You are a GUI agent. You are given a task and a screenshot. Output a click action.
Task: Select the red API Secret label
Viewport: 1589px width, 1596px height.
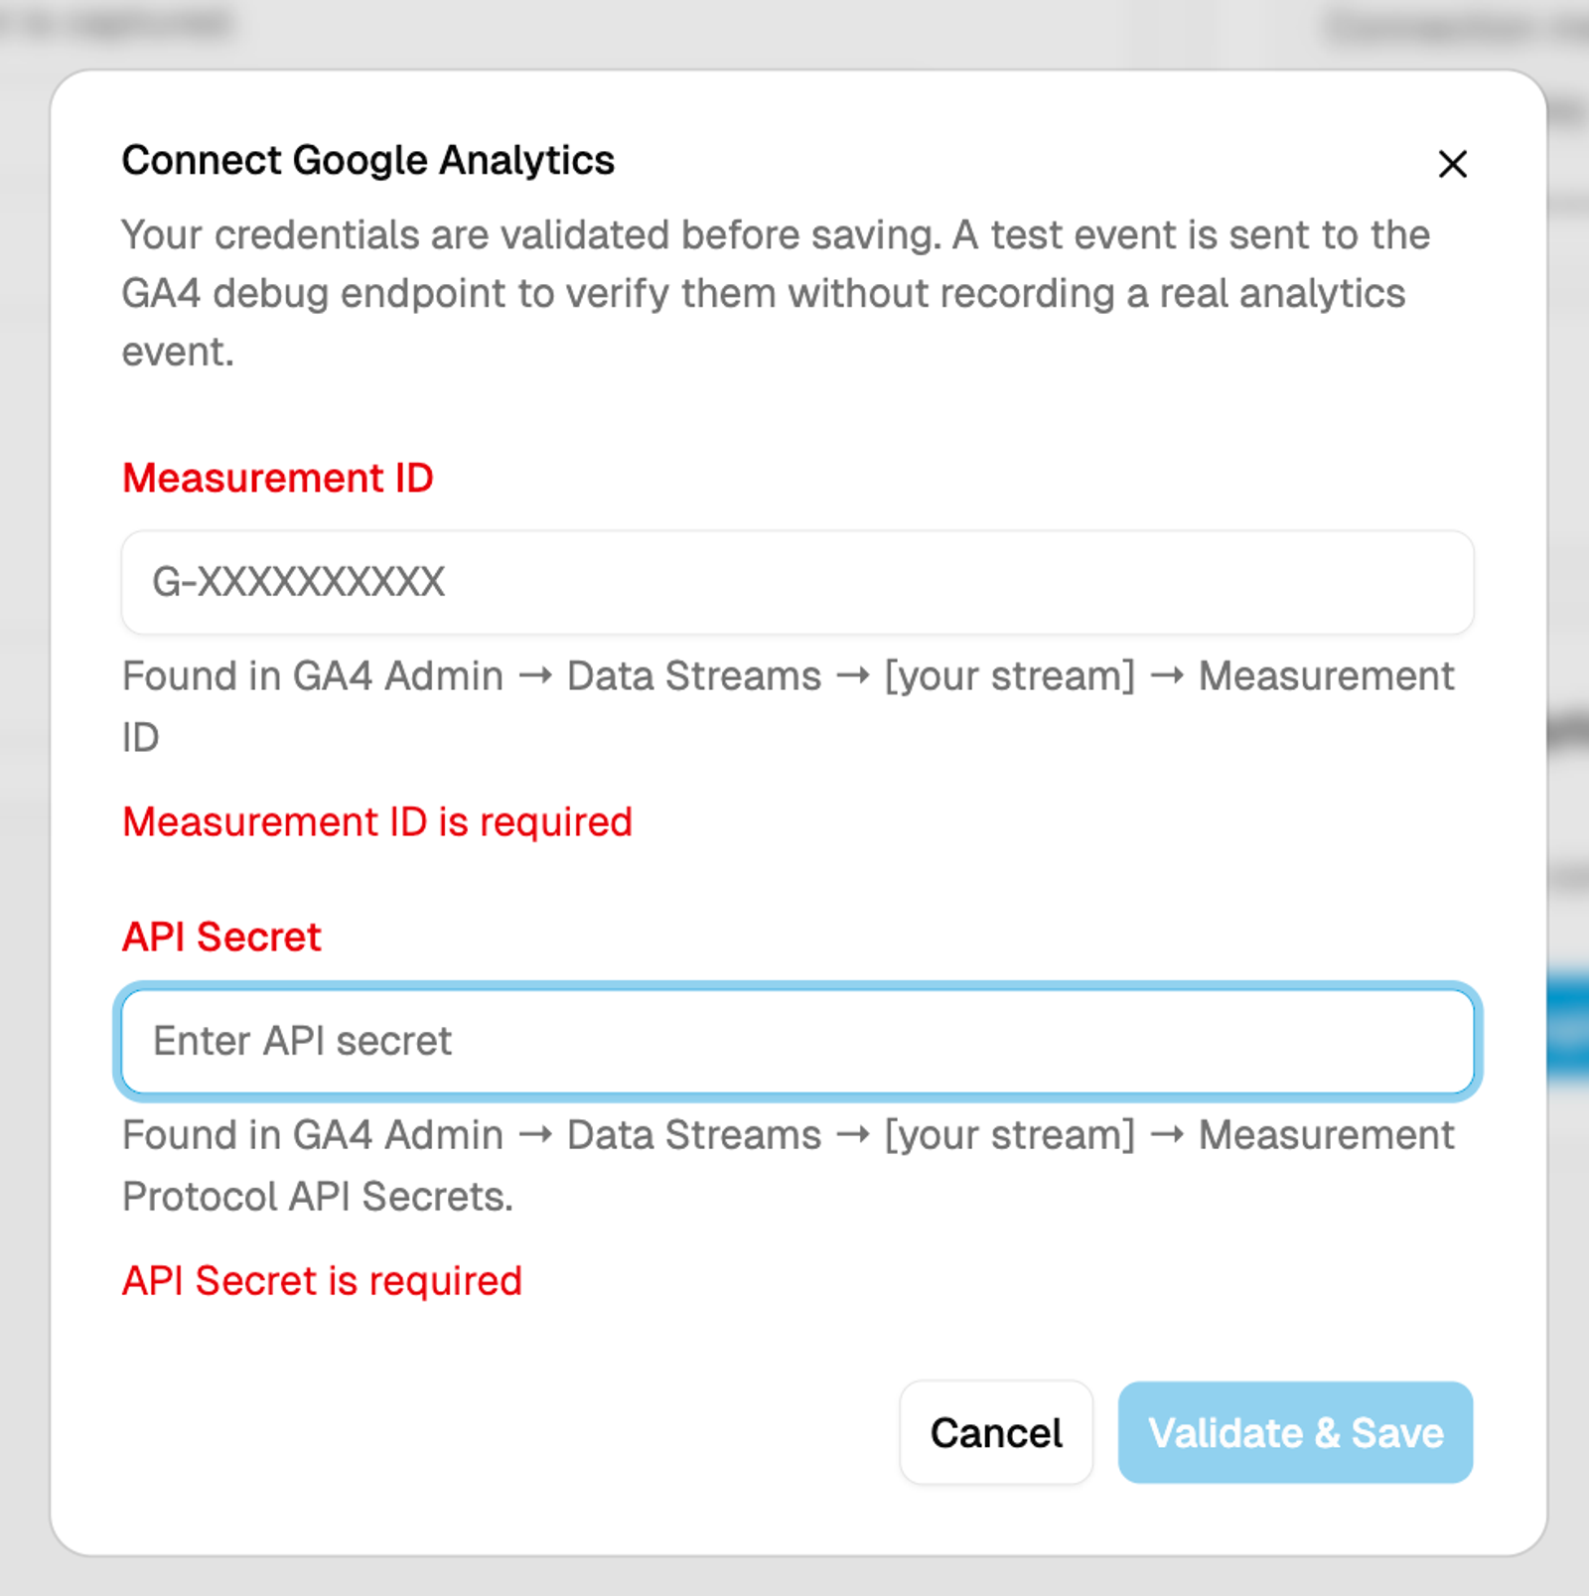tap(221, 937)
